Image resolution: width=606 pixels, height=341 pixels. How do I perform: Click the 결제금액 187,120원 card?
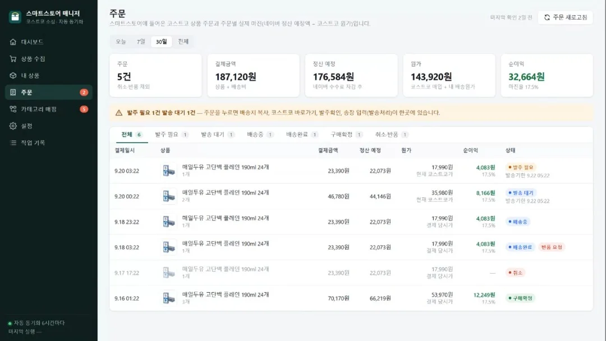pyautogui.click(x=254, y=75)
